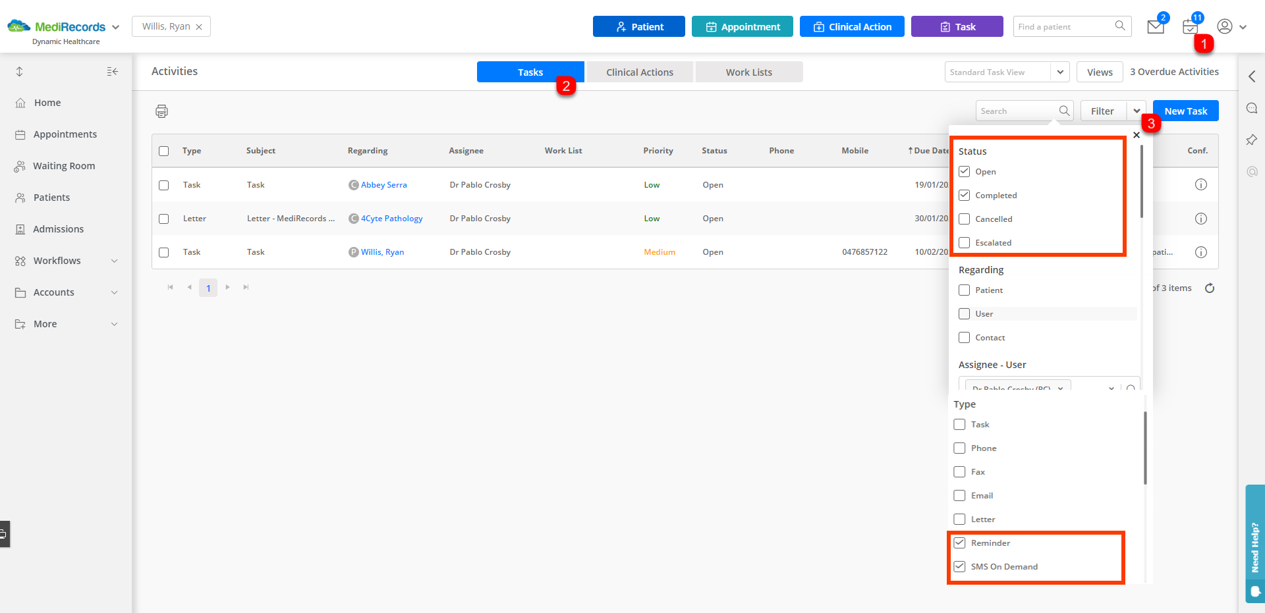Open the chat bubble icon on right rail
1265x613 pixels.
(x=1252, y=108)
